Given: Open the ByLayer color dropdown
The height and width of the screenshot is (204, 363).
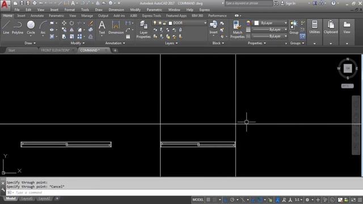Looking at the screenshot, I should (285, 23).
